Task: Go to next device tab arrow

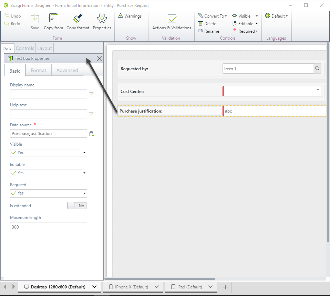Action: 13,287
